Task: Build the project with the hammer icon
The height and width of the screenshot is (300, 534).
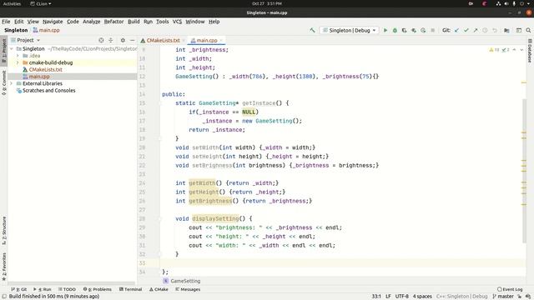Action: pos(312,30)
